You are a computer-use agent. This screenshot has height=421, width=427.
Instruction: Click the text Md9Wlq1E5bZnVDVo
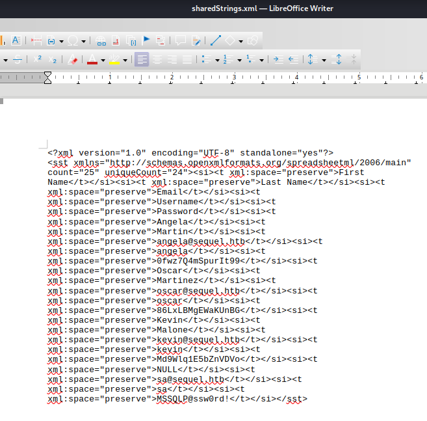pyautogui.click(x=198, y=359)
